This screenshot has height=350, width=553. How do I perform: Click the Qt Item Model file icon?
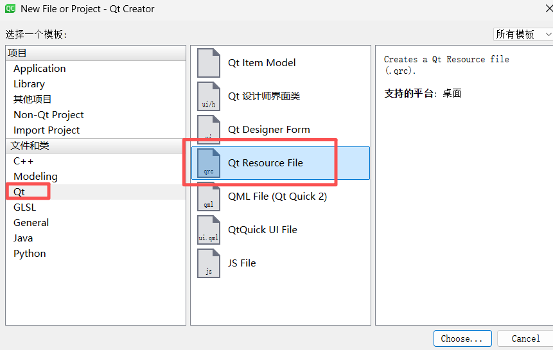tap(209, 63)
